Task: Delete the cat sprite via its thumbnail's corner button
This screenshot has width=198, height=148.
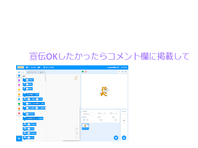Action: [x=88, y=125]
